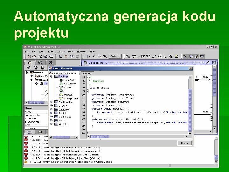Maximize the Class diagram internal window
Screen dimensions: 229x172
click(x=207, y=63)
